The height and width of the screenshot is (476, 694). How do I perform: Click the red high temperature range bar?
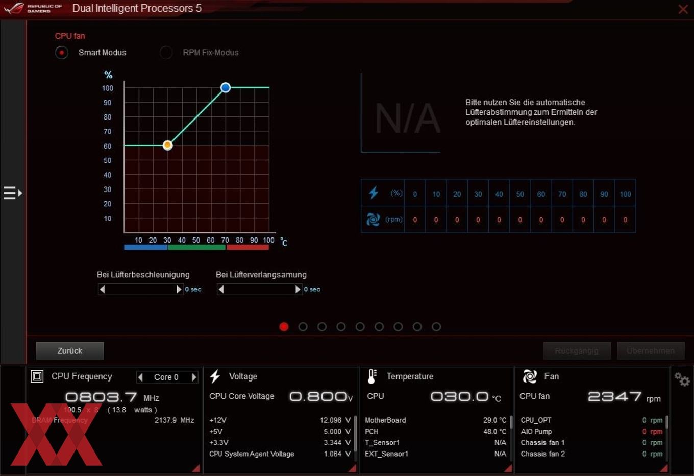point(247,248)
